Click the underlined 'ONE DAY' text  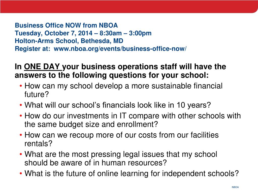pyautogui.click(x=42, y=67)
